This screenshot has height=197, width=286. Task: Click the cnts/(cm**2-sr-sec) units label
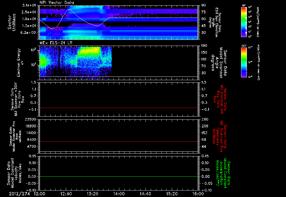(258, 22)
